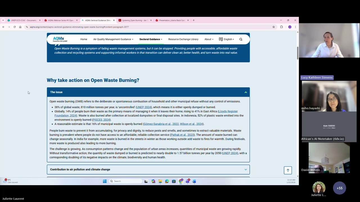Go to browser home page icon
Viewport: 360px width, 202px height.
tap(20, 27)
